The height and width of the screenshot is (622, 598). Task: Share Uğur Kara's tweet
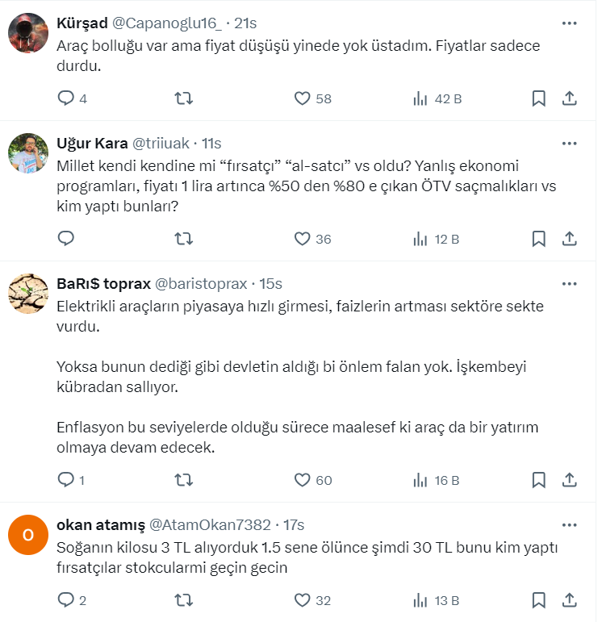coord(569,239)
